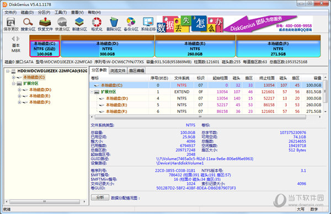Expand the 本地磁盘(F:) tree node
The image size is (331, 214).
(19, 102)
